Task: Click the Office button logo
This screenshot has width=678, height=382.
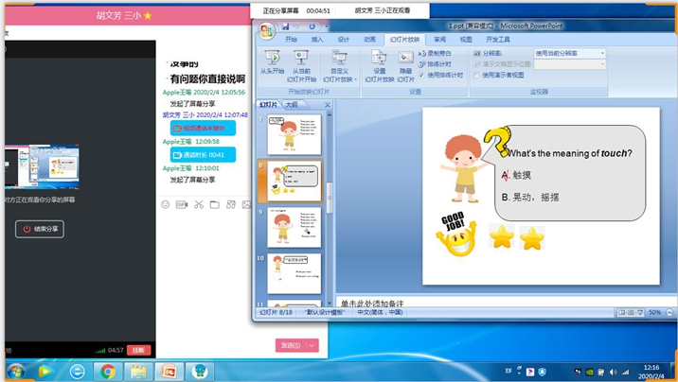Action: [x=266, y=31]
